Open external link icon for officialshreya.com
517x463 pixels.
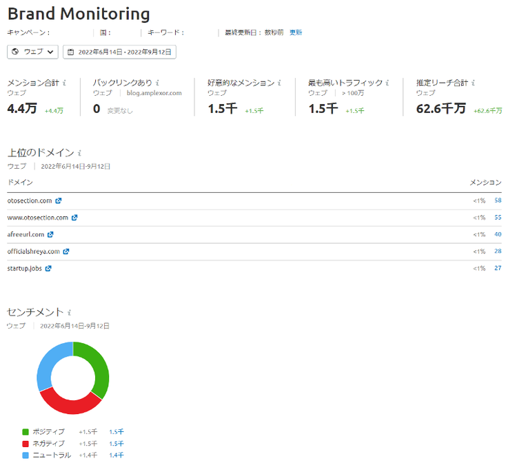point(66,251)
